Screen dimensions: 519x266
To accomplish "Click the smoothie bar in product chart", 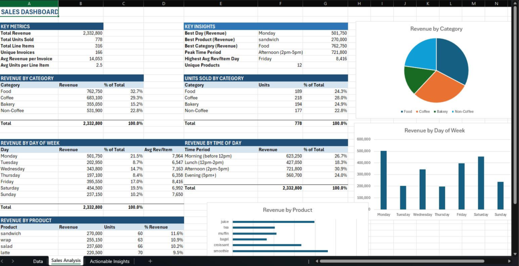I will coord(280,251).
